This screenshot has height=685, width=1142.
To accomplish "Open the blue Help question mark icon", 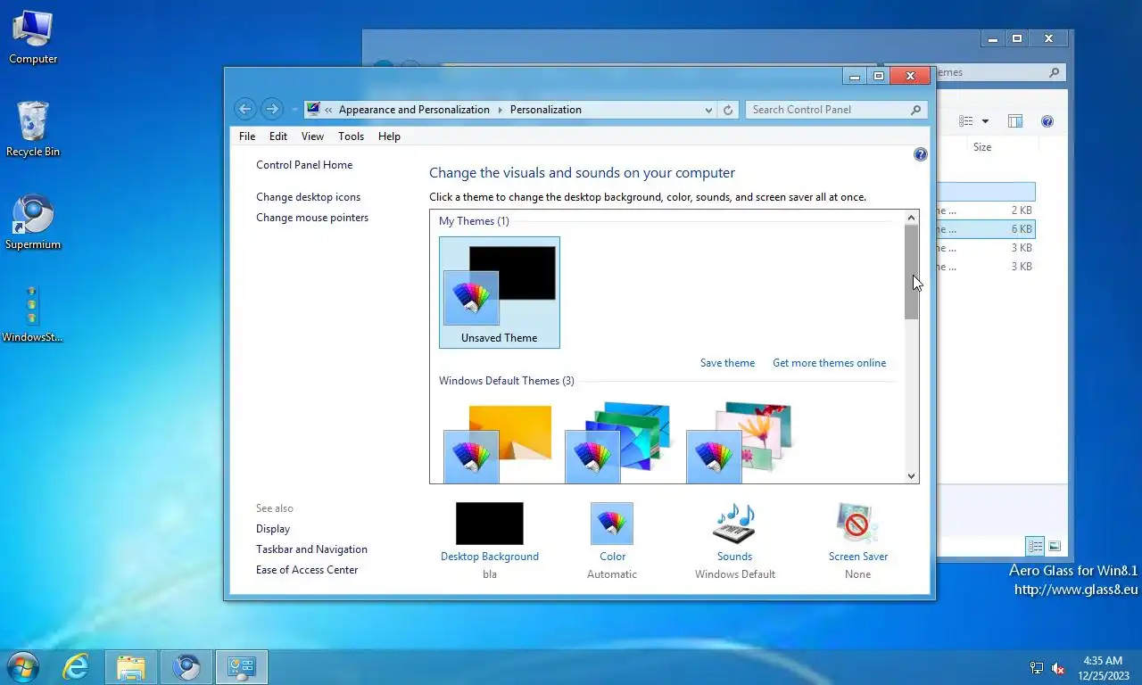I will (921, 154).
